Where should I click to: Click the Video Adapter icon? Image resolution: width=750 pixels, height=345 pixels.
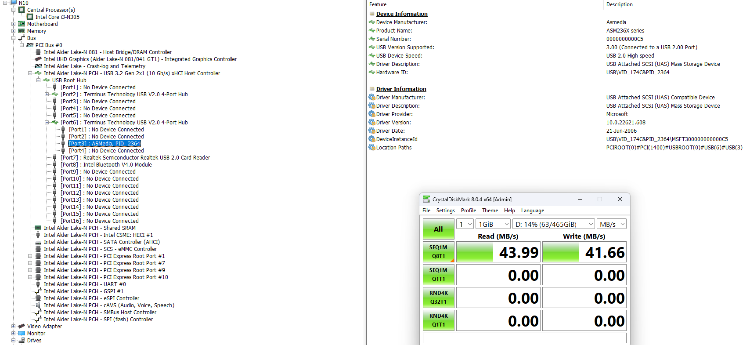click(x=22, y=326)
